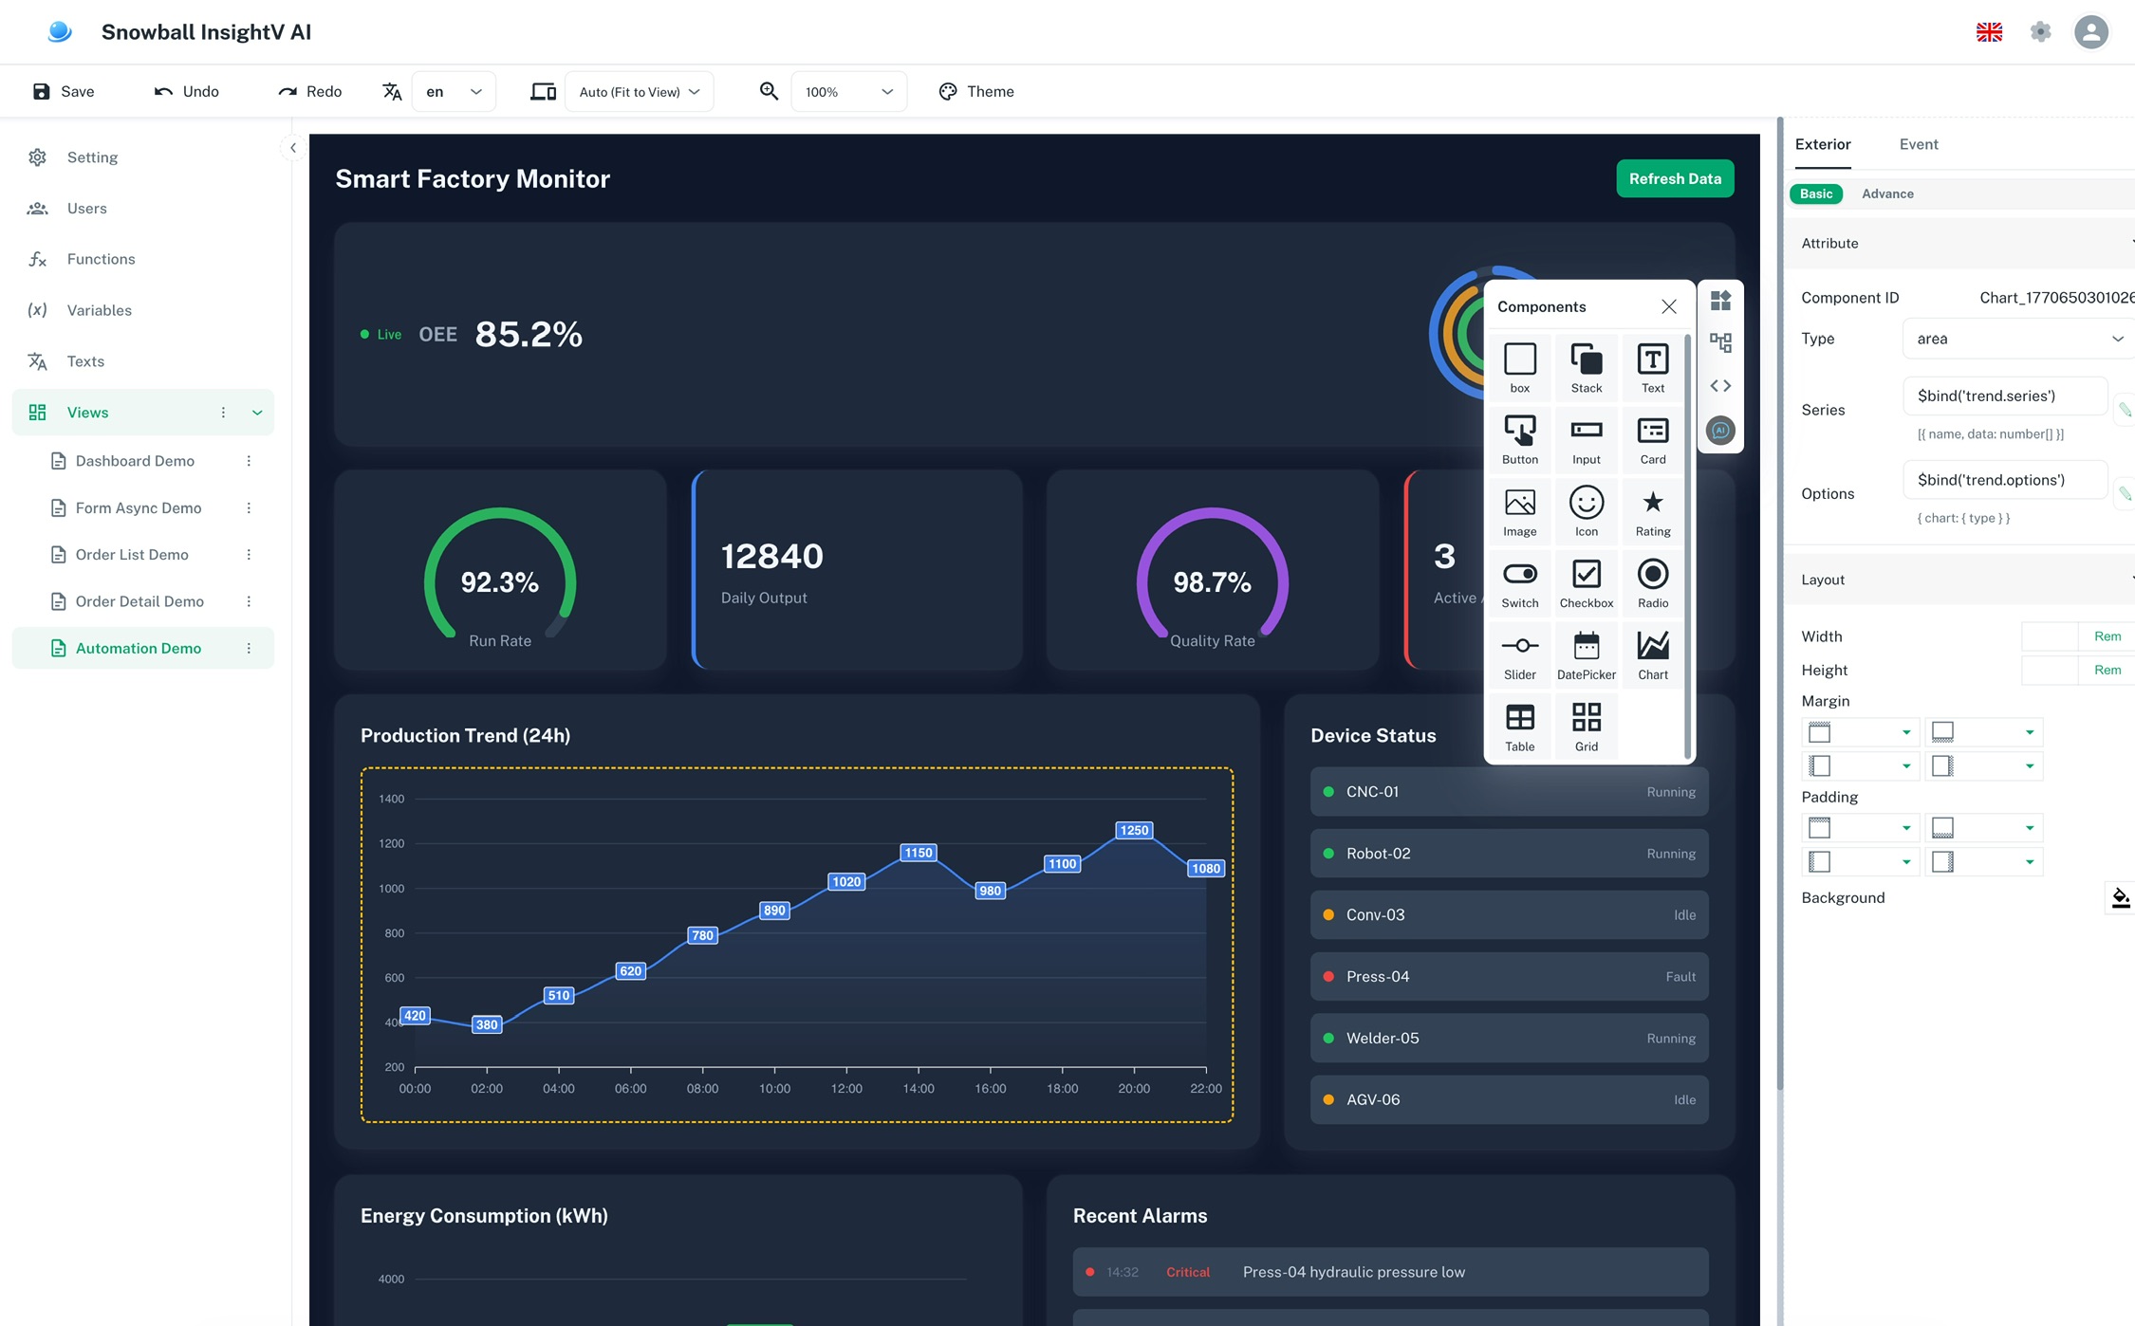Click the Refresh Data button

[x=1675, y=178]
